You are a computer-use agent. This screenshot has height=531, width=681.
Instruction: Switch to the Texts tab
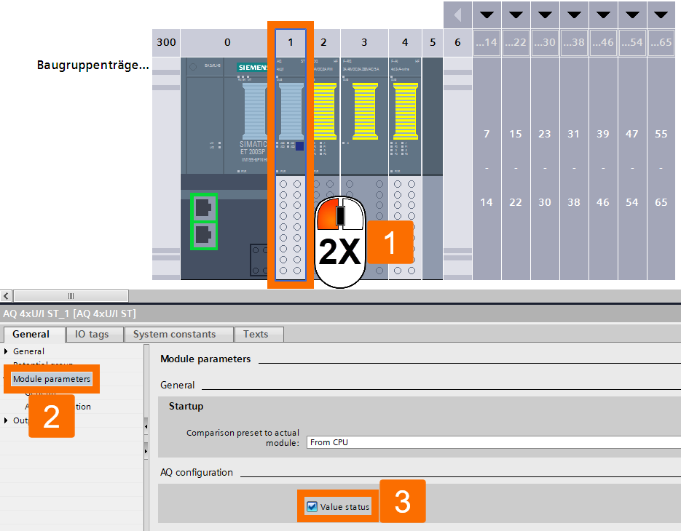point(259,334)
